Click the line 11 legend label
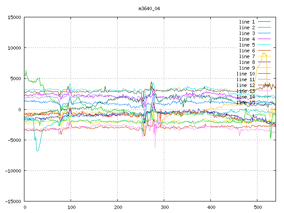The width and height of the screenshot is (284, 213). tap(245, 79)
